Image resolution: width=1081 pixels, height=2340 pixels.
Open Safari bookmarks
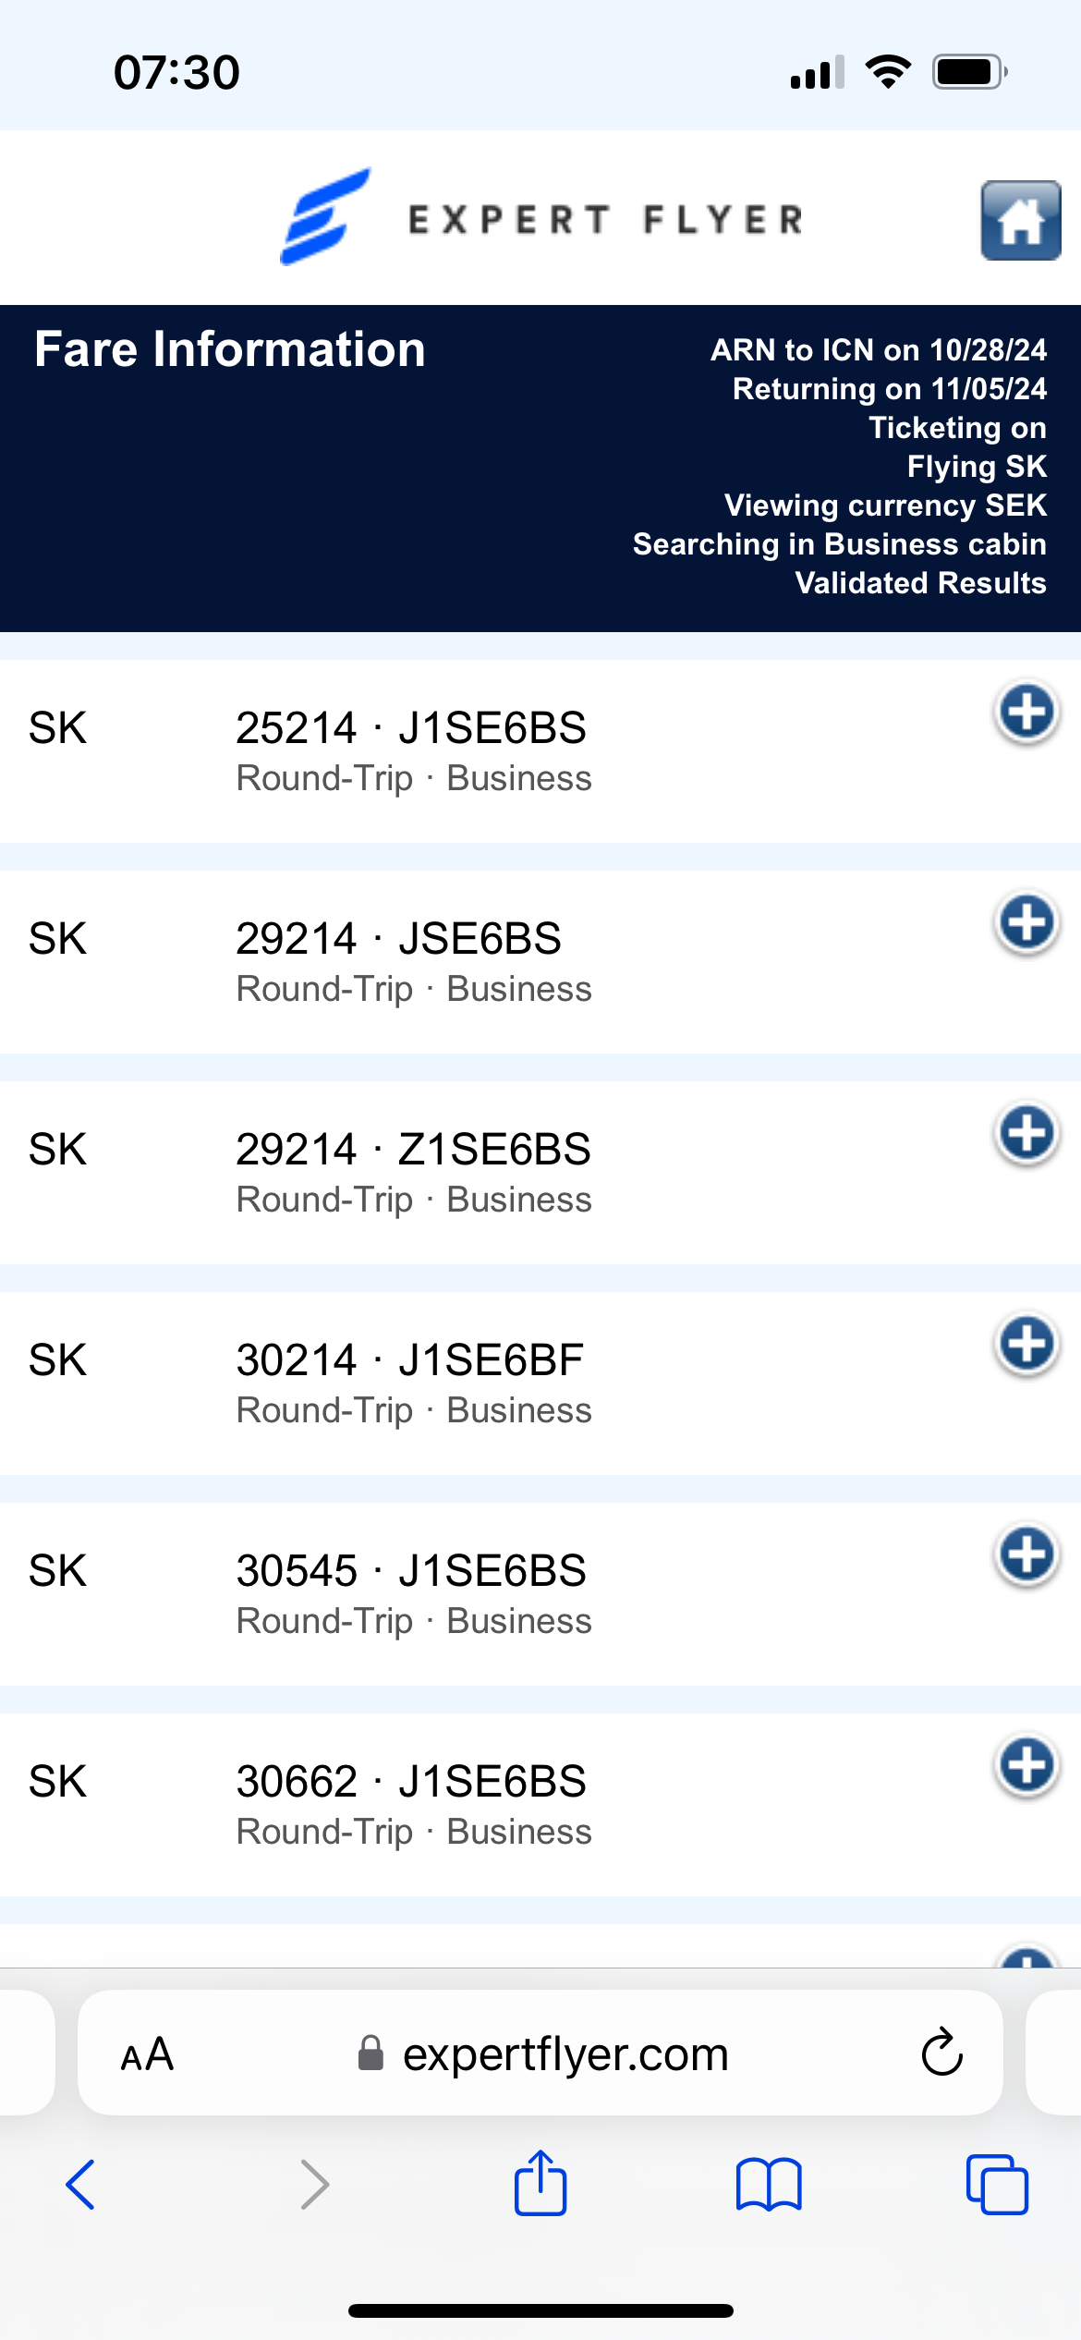(x=769, y=2185)
